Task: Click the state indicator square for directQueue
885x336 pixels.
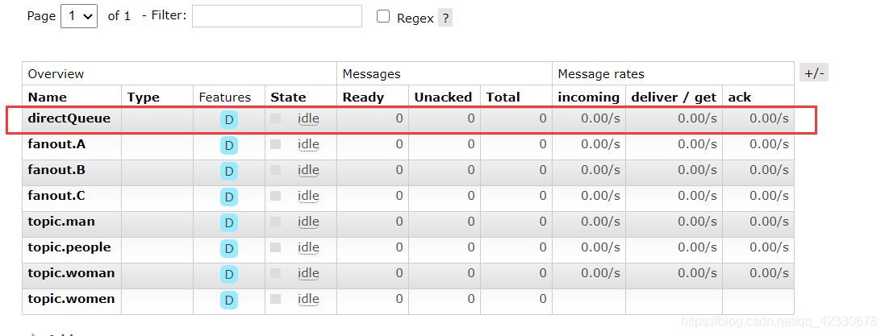Action: click(275, 118)
